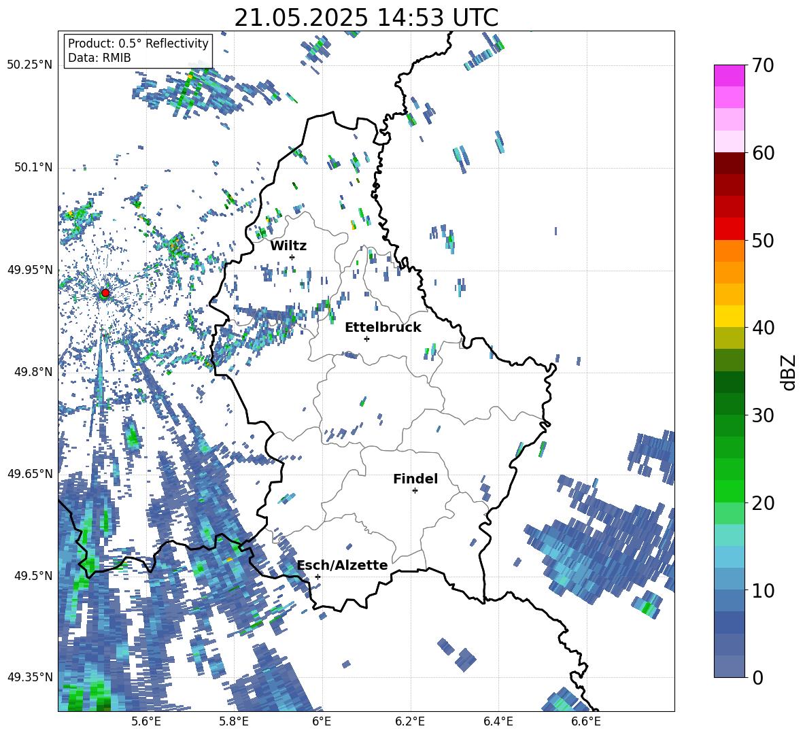The height and width of the screenshot is (735, 805).
Task: Click the 49.35°N latitude label
Action: click(30, 677)
